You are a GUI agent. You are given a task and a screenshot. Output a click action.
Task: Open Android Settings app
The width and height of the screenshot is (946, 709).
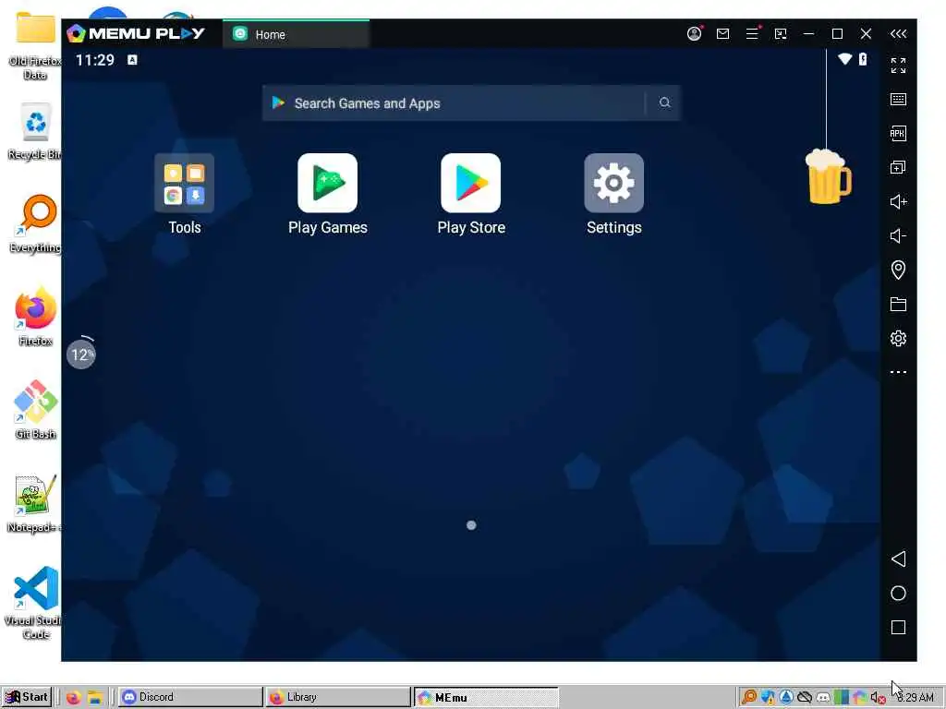pyautogui.click(x=614, y=183)
